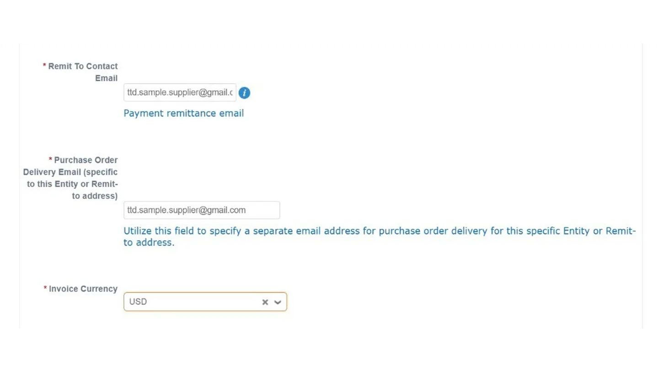Click "to this Entity or Remit-" label line
The width and height of the screenshot is (663, 372).
(x=72, y=184)
